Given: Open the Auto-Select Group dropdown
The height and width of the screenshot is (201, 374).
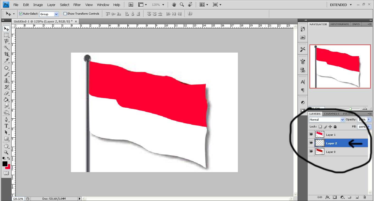Looking at the screenshot, I should 56,14.
